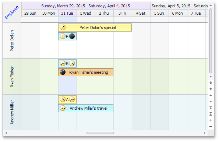Click first clock icon in Andrew Miller's short 'A' appointment
Screen dimensions: 219x142
pyautogui.click(x=63, y=99)
